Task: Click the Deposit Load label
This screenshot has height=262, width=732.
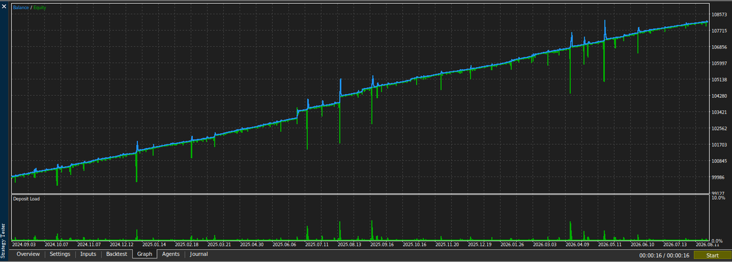Action: [x=26, y=199]
